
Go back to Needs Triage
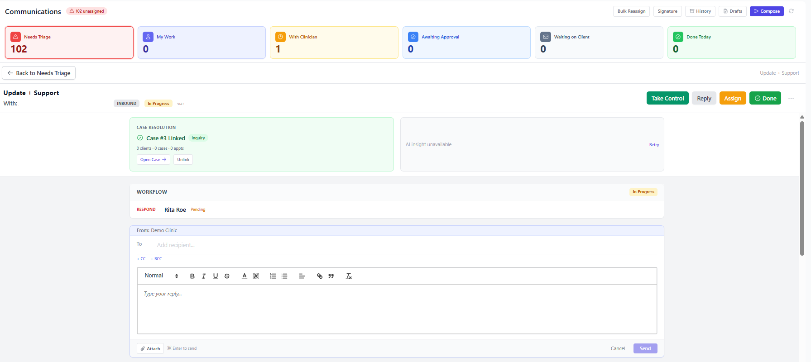click(x=39, y=73)
